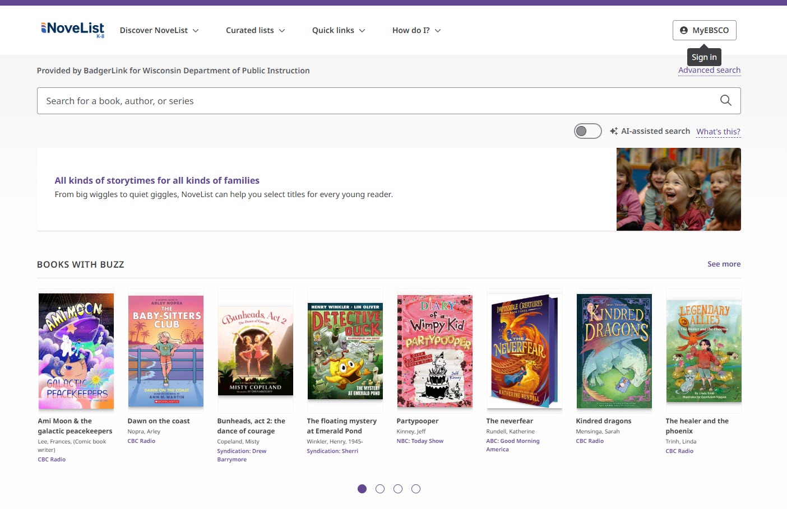Click CBC Radio under Ami Moon book
The width and height of the screenshot is (787, 509).
pos(52,460)
